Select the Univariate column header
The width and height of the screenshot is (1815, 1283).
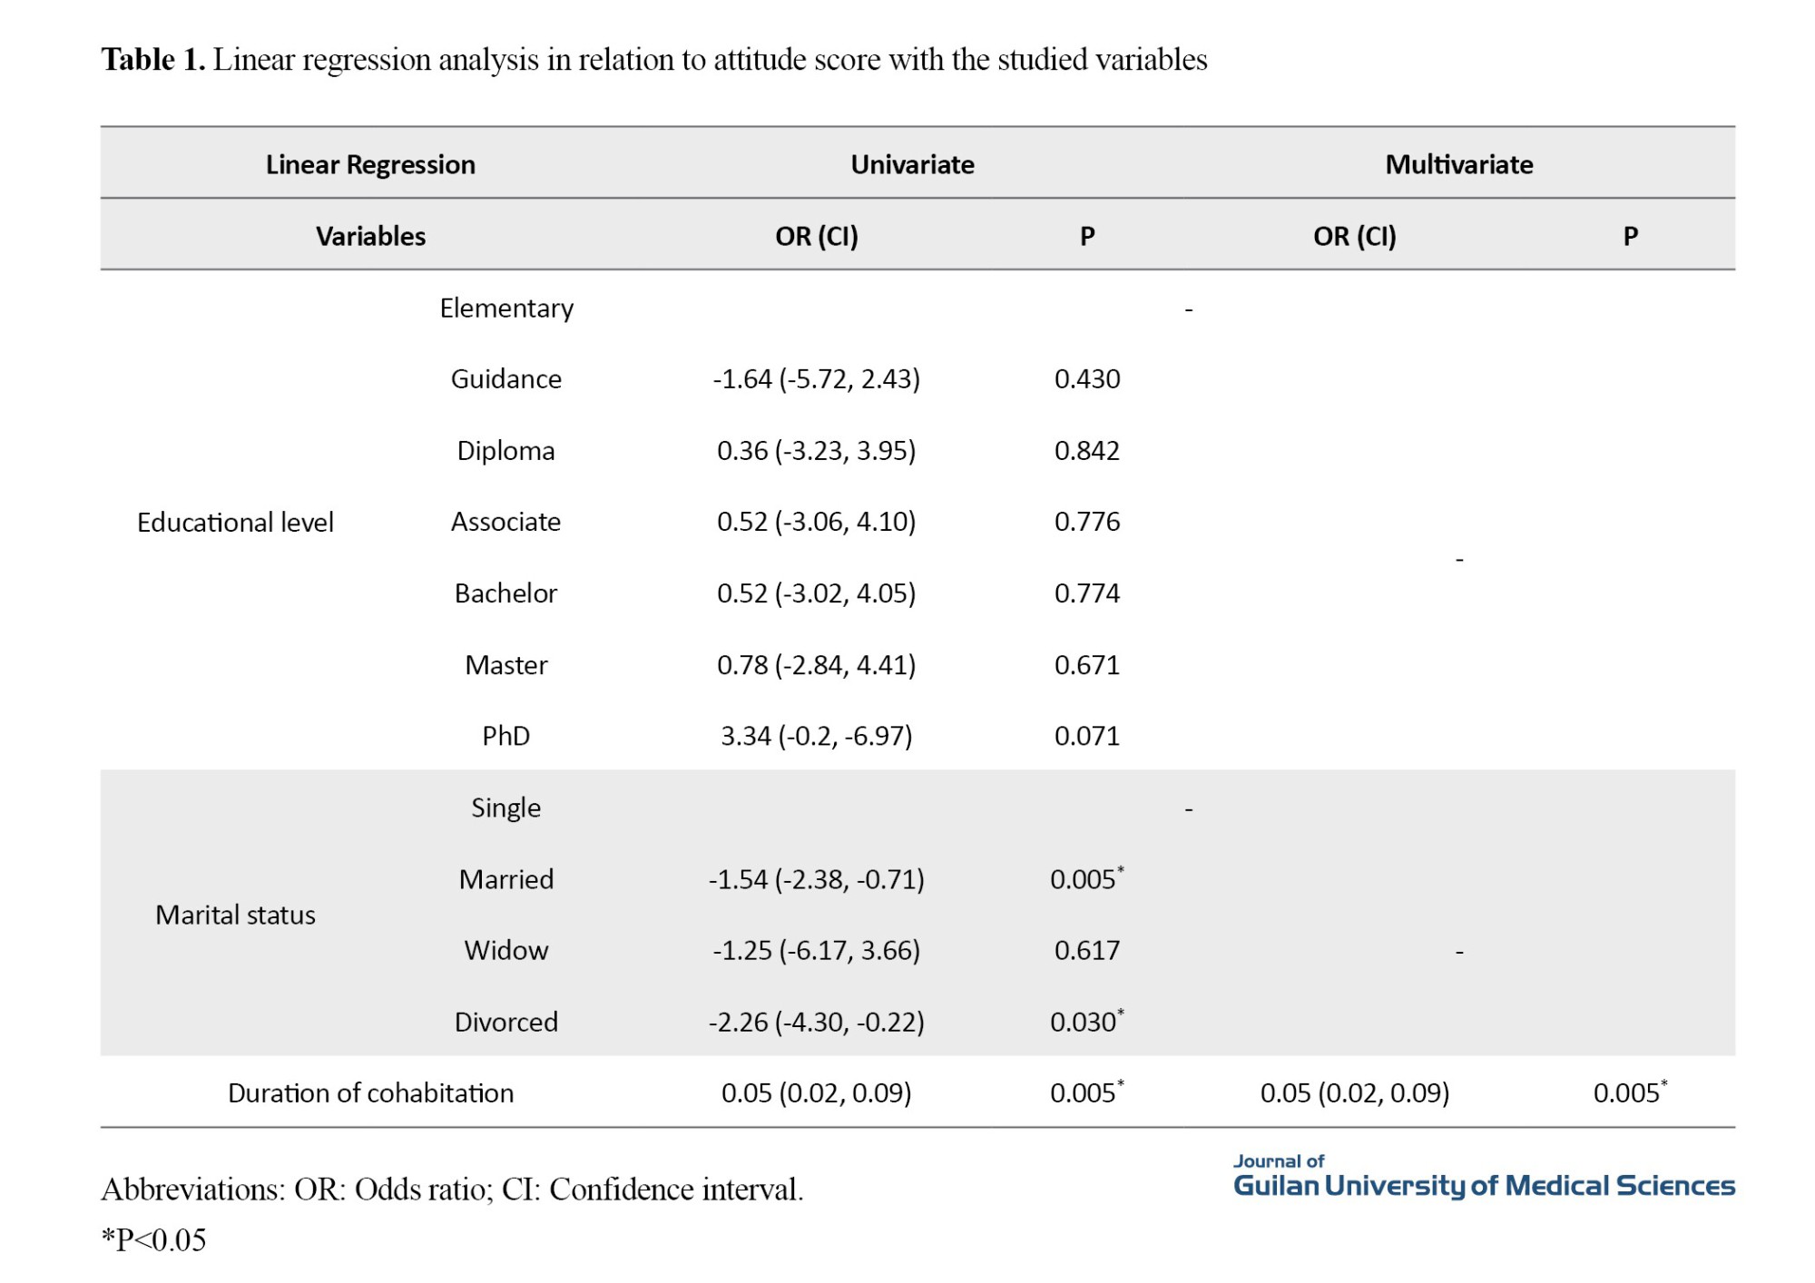(x=912, y=164)
